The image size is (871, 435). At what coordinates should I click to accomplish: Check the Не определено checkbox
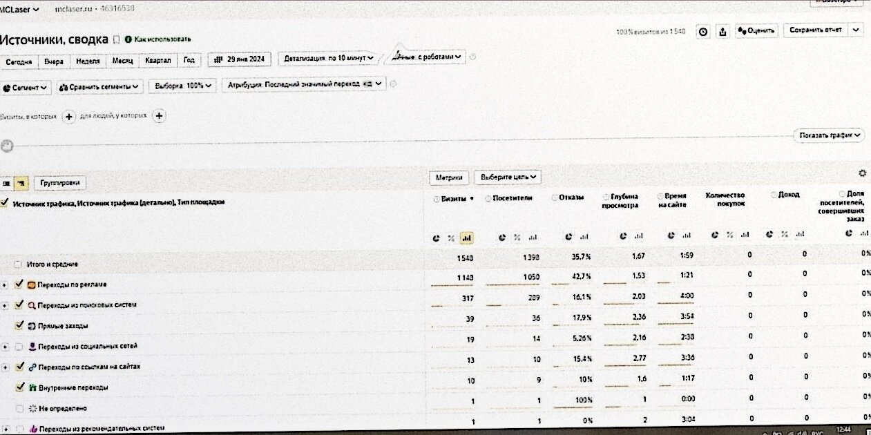[x=19, y=408]
